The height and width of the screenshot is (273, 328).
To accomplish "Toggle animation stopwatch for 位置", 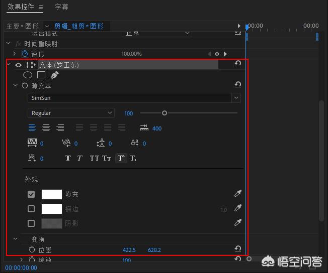I will coord(32,249).
